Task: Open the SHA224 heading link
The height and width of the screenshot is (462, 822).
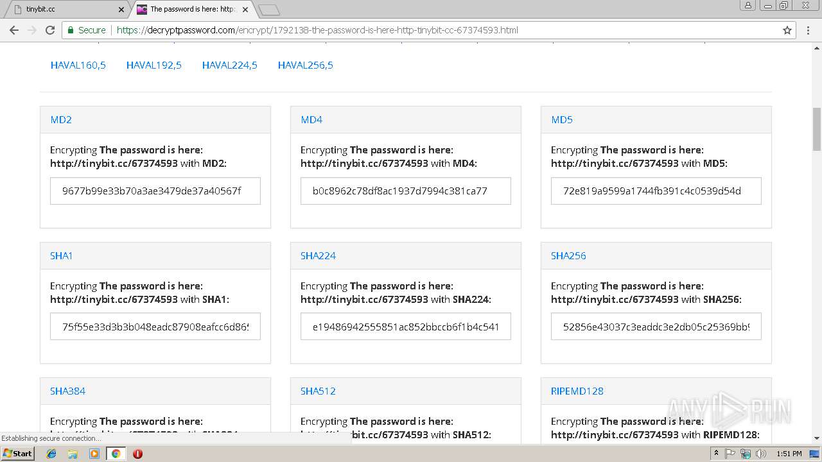Action: [x=318, y=255]
